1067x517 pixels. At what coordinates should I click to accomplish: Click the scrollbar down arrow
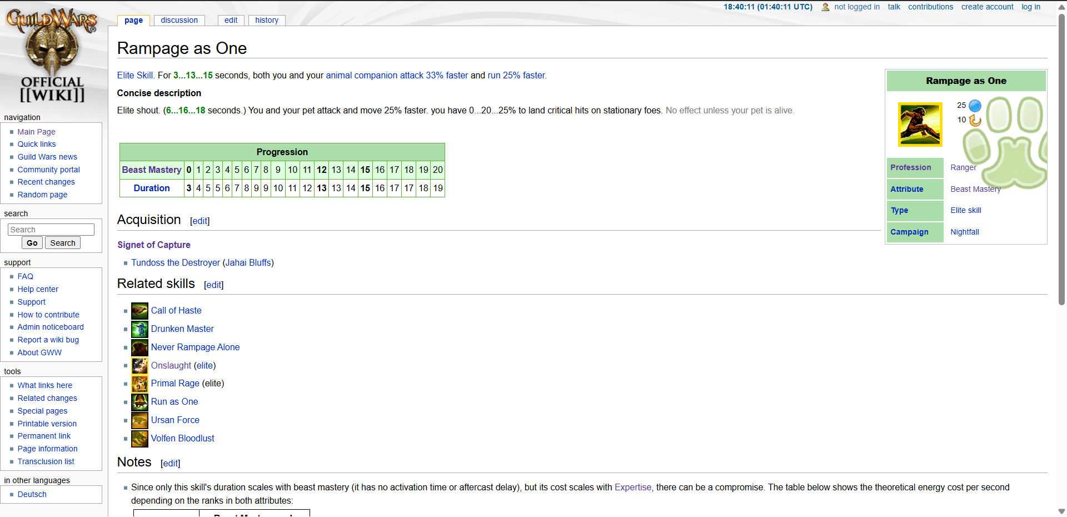[1061, 511]
